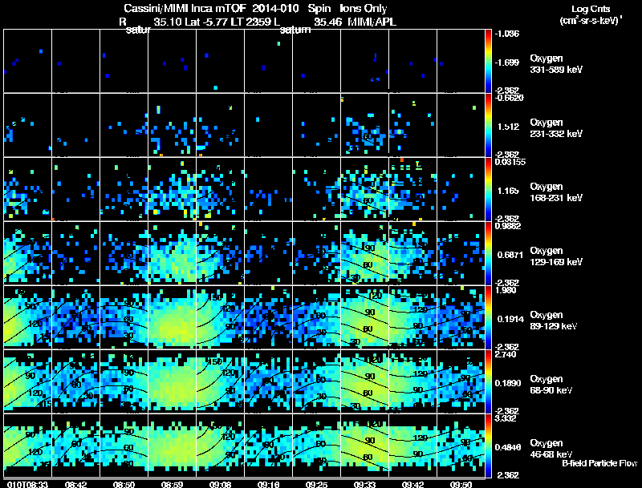
Task: Click the Oxygen 89-129 keV label
Action: [x=554, y=321]
